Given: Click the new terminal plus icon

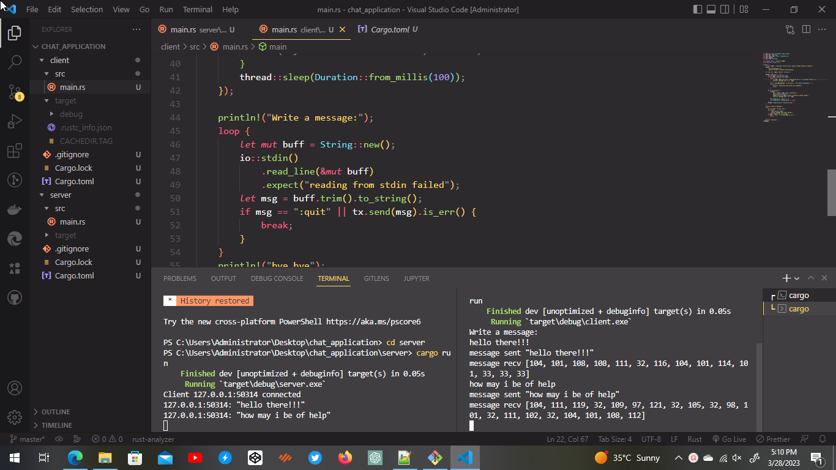Looking at the screenshot, I should pos(786,278).
